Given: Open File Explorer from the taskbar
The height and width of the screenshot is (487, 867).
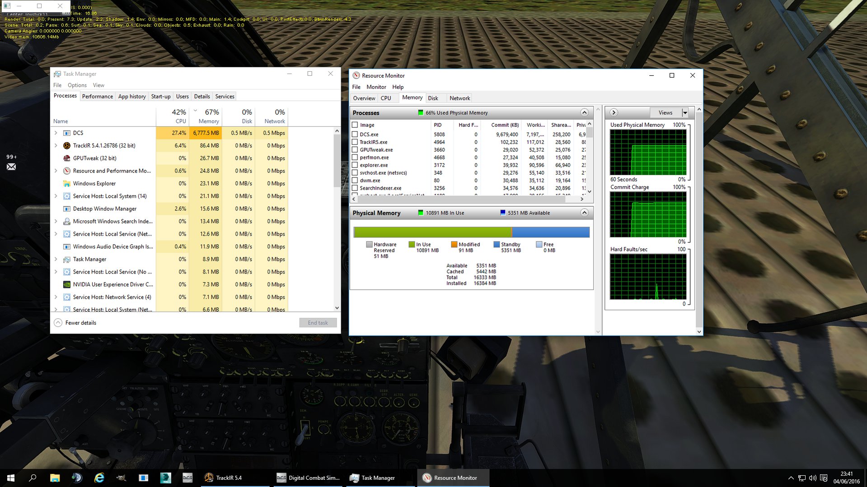Looking at the screenshot, I should (x=55, y=478).
